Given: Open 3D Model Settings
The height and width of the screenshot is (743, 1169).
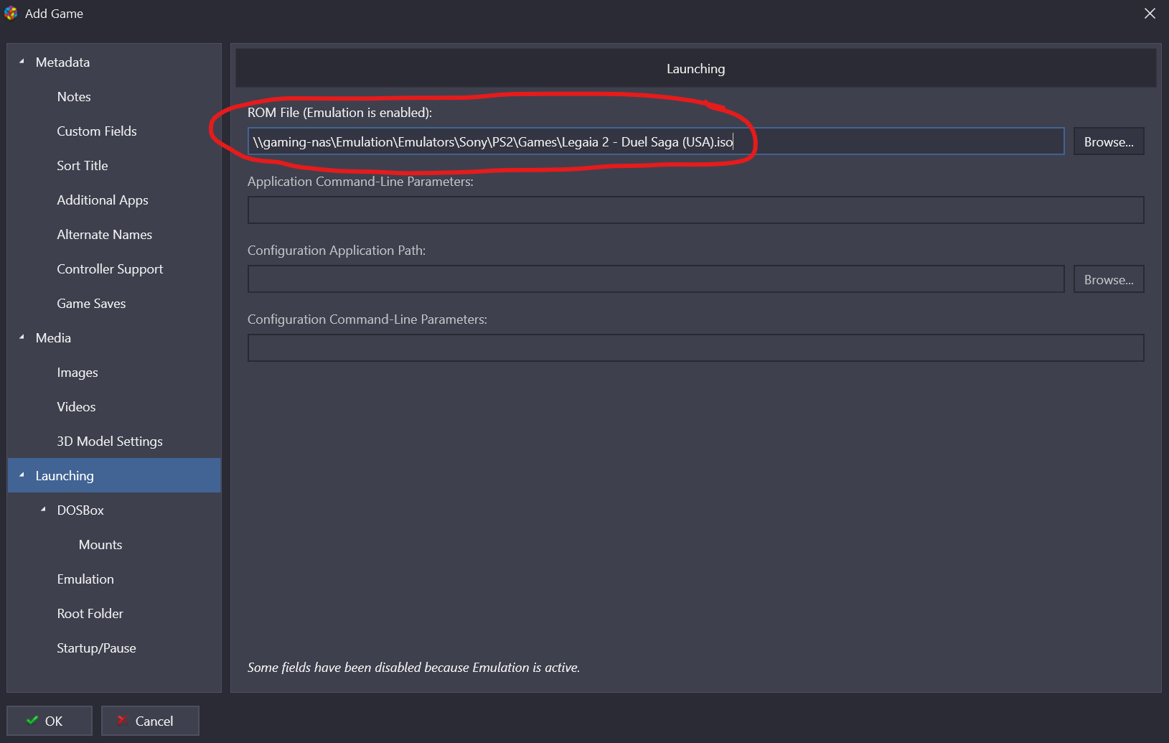Looking at the screenshot, I should click(x=110, y=441).
